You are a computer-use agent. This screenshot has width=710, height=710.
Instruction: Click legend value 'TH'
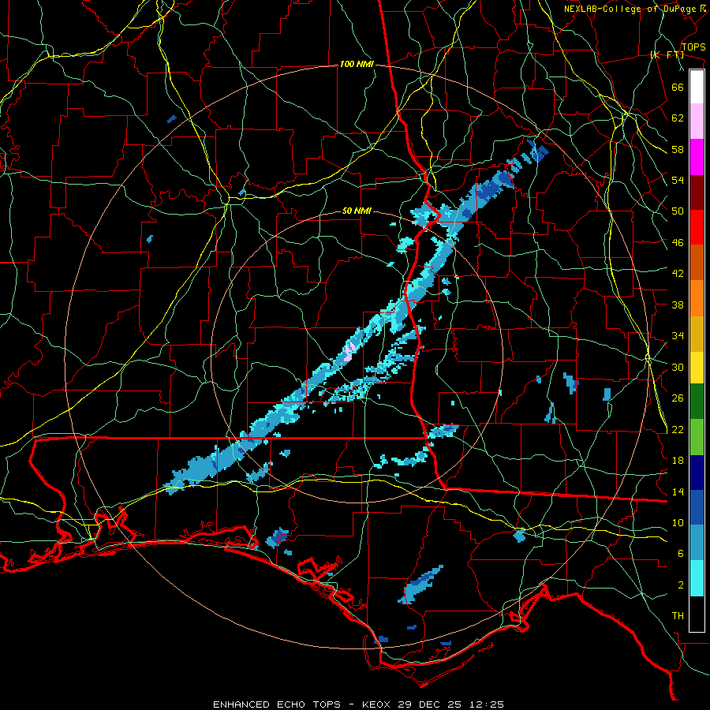pyautogui.click(x=678, y=615)
